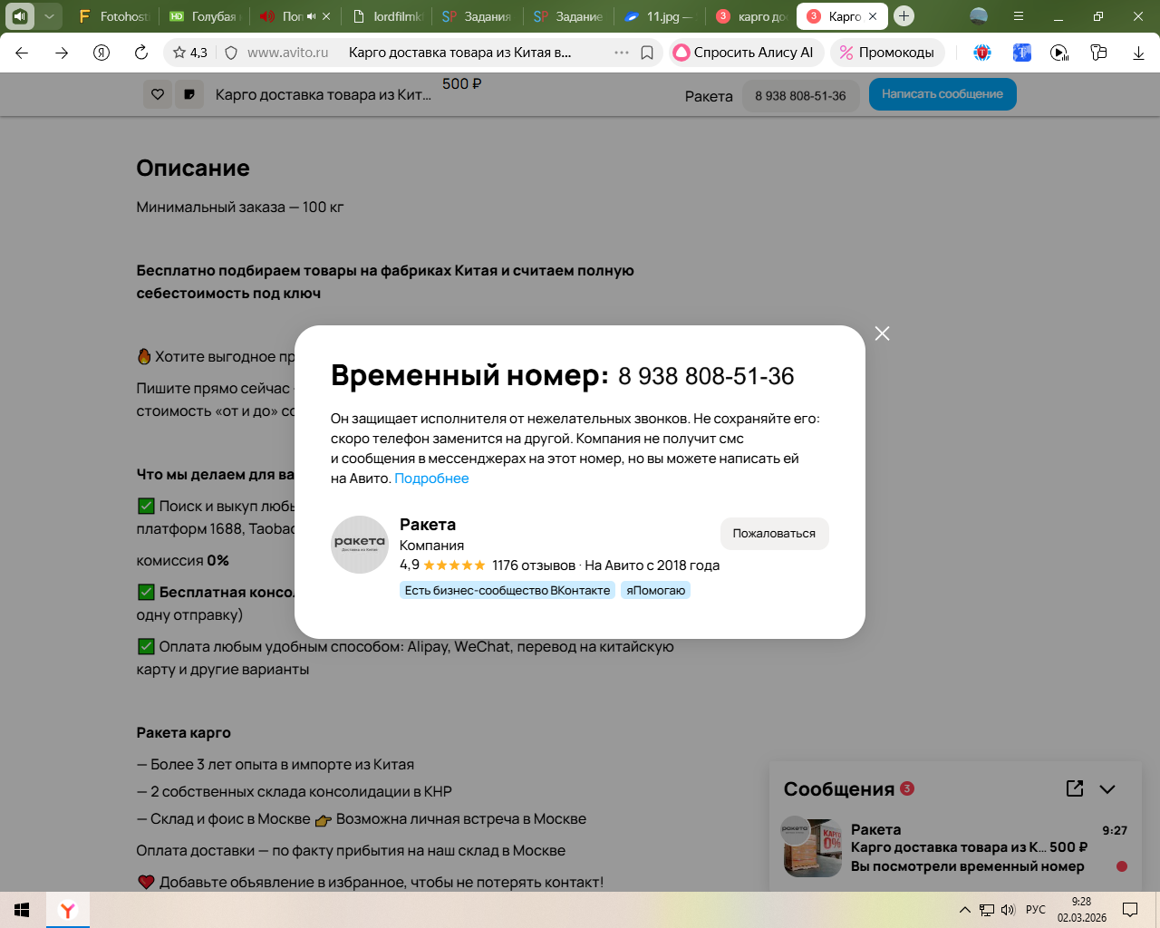
Task: Open the '1176 отзывов' reviews text
Action: [534, 565]
